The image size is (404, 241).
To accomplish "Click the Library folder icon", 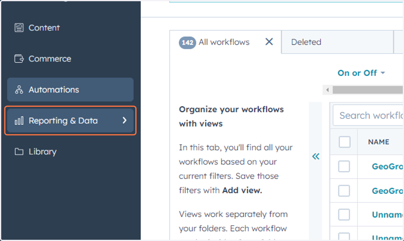I will [19, 152].
